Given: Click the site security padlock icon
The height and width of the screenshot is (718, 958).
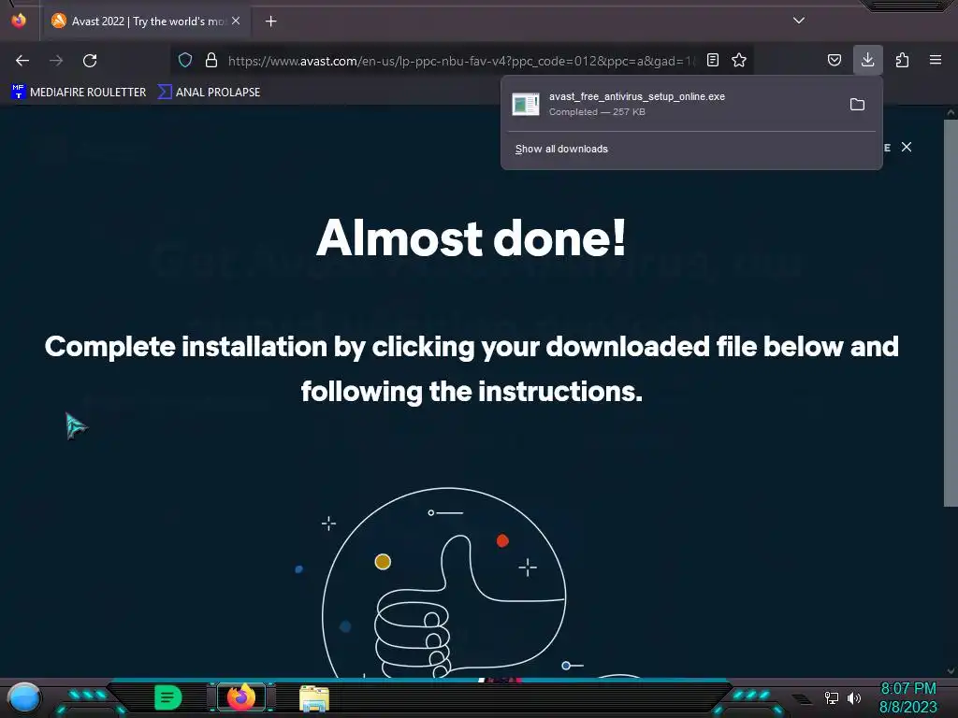Looking at the screenshot, I should pyautogui.click(x=211, y=60).
